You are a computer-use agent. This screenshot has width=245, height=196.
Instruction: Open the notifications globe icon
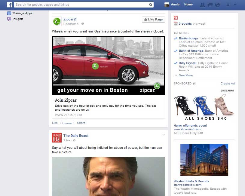pyautogui.click(x=217, y=5)
